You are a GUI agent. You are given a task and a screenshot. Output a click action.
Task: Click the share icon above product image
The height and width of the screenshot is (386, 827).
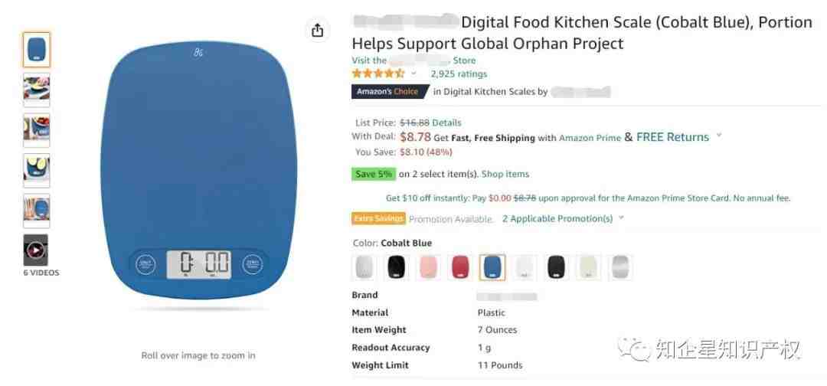(x=317, y=31)
